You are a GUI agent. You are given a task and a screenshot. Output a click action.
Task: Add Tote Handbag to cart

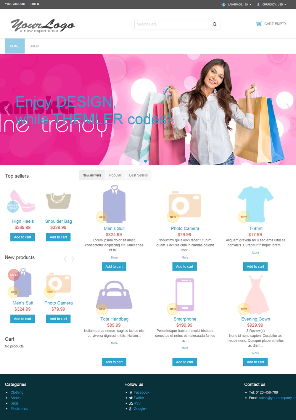pos(114,362)
